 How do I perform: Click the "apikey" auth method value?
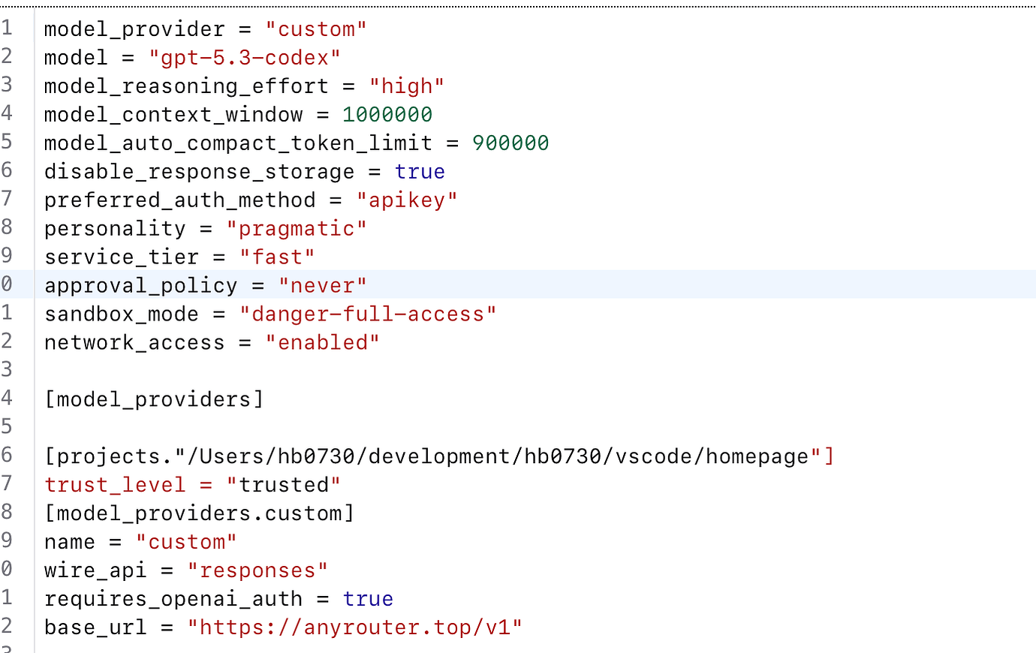click(407, 200)
